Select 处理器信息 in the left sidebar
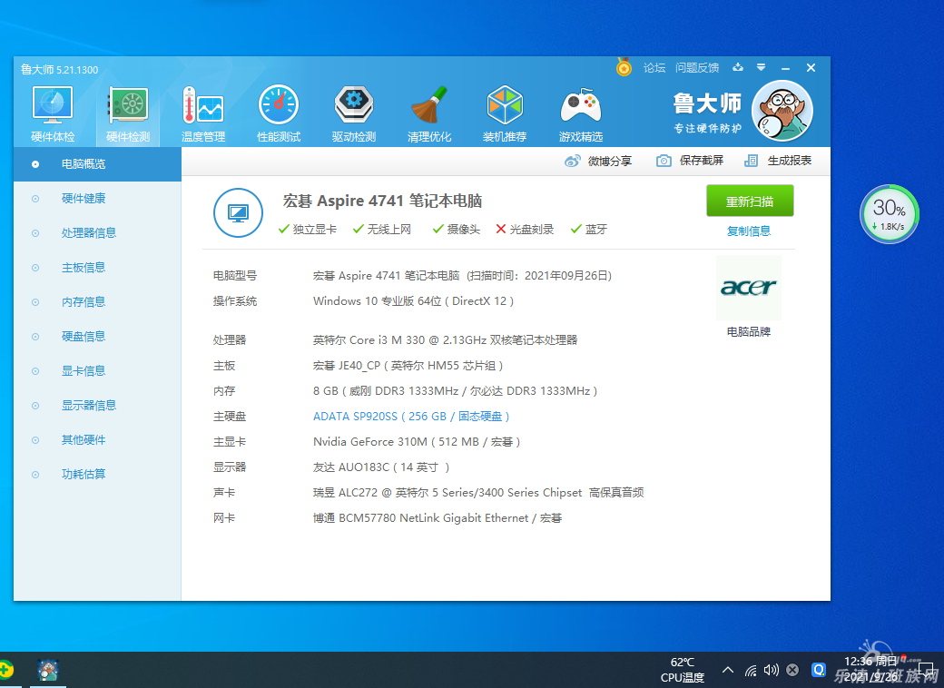Image resolution: width=944 pixels, height=688 pixels. pos(88,233)
